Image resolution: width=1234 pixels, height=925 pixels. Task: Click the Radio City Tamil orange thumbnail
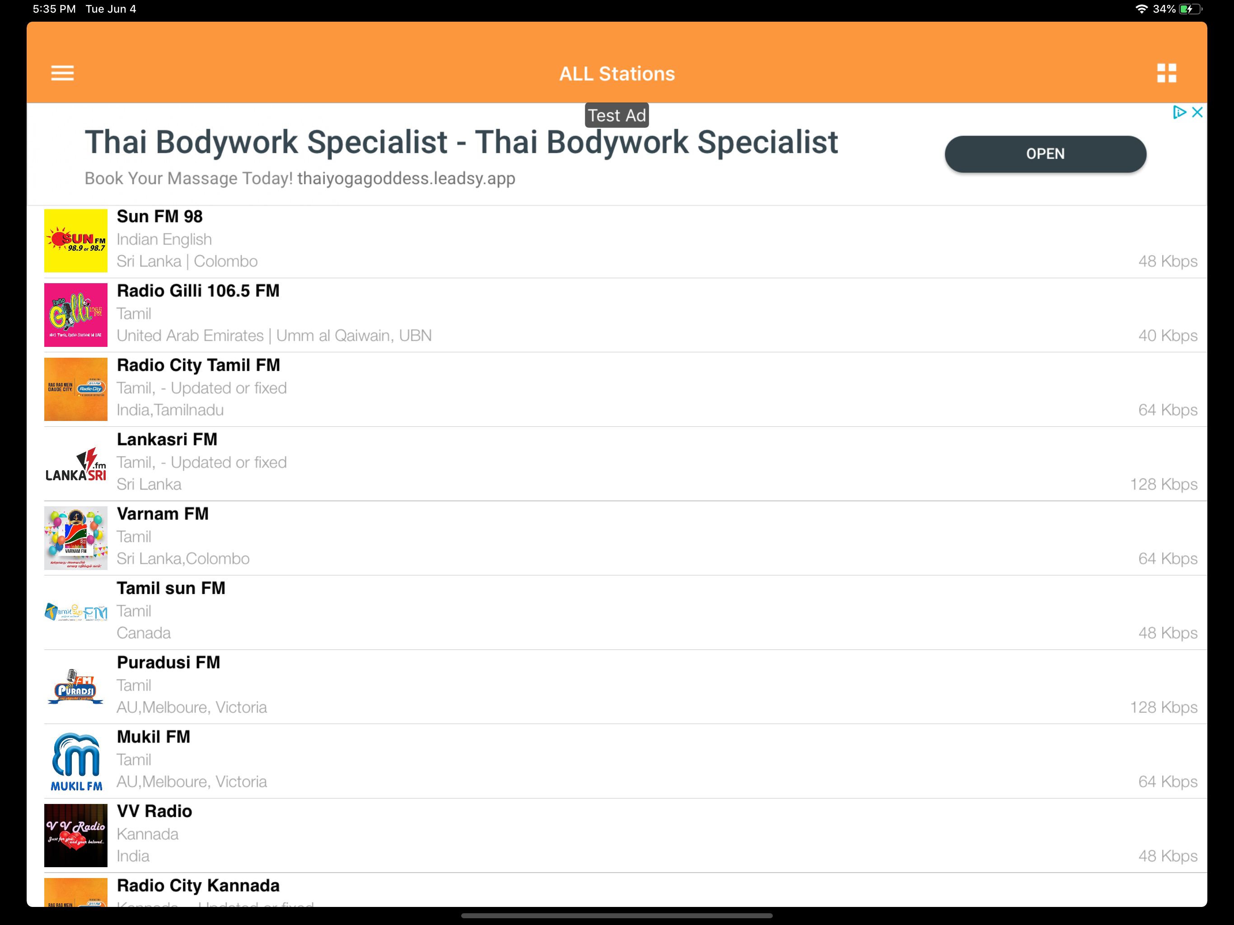click(76, 389)
